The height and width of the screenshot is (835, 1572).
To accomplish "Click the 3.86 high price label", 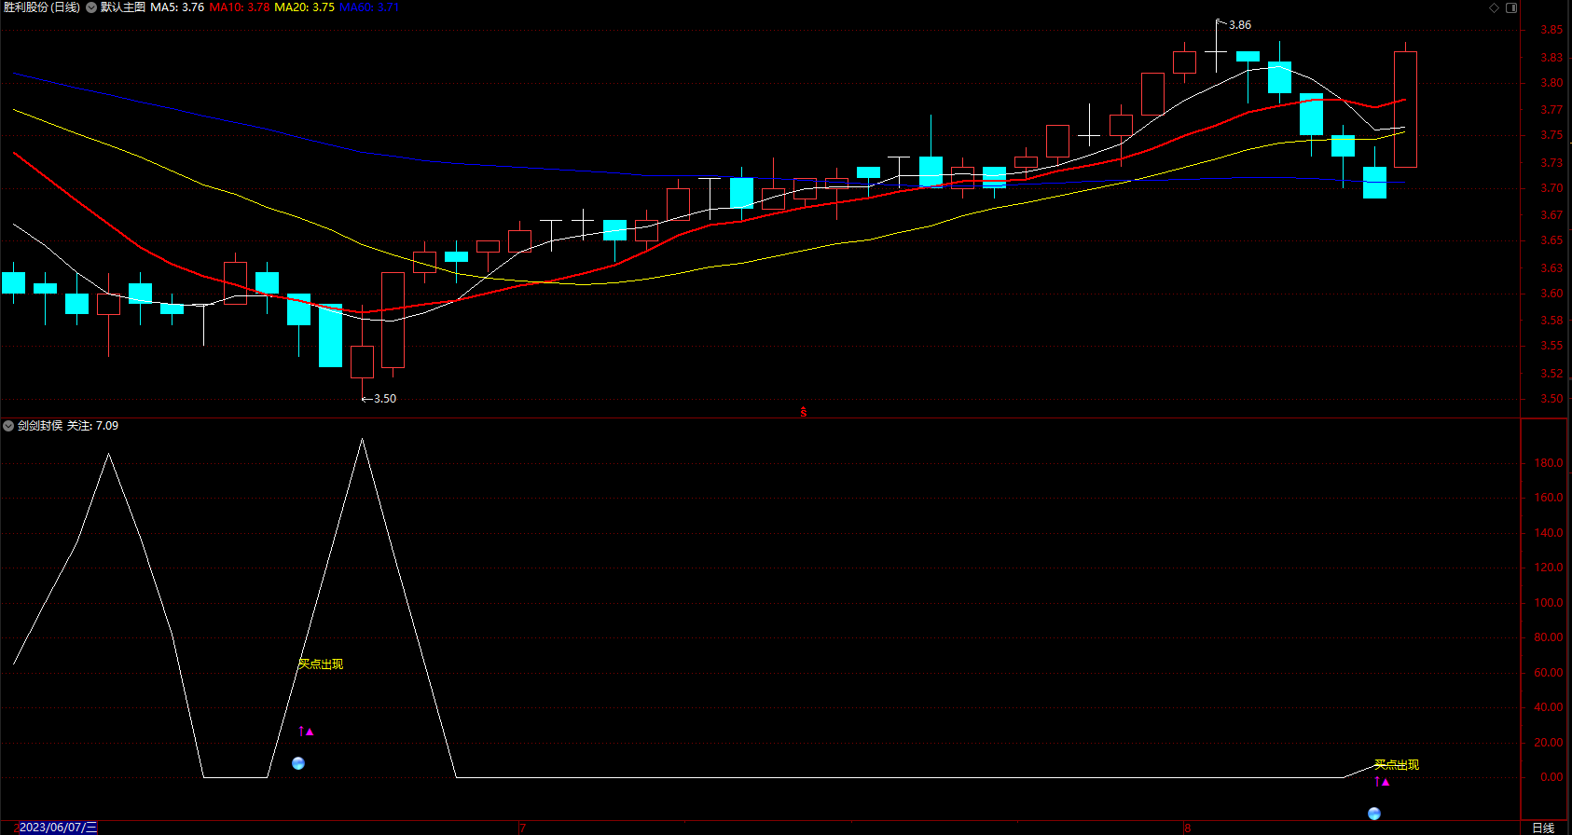I will [1240, 25].
